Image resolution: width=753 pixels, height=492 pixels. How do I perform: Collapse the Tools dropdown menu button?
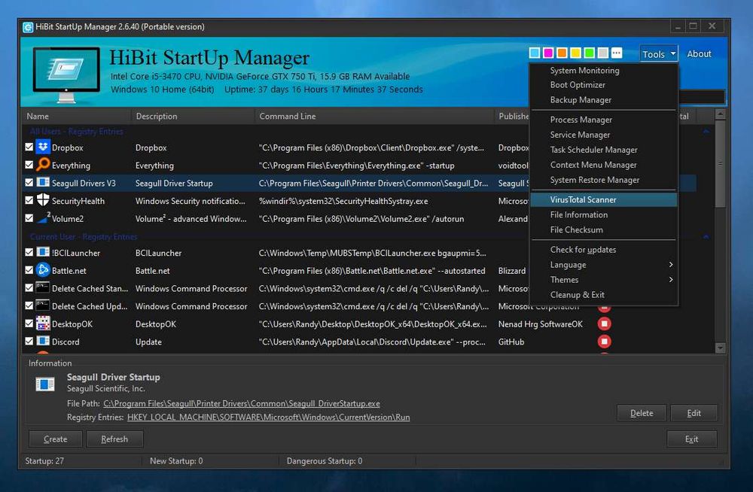[658, 53]
